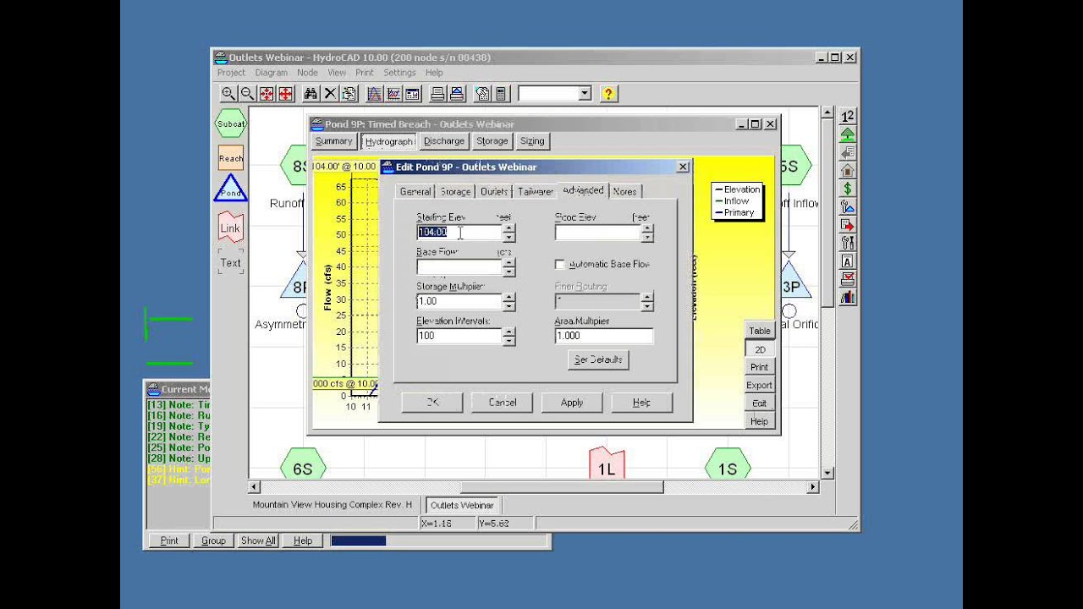Open the Summary tab in Pond 9P window
This screenshot has height=609, width=1083.
tap(333, 141)
